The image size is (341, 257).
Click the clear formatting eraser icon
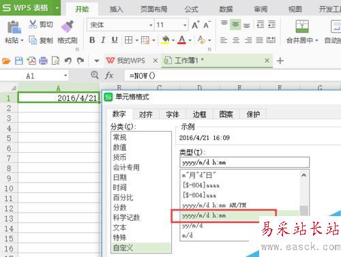click(201, 40)
